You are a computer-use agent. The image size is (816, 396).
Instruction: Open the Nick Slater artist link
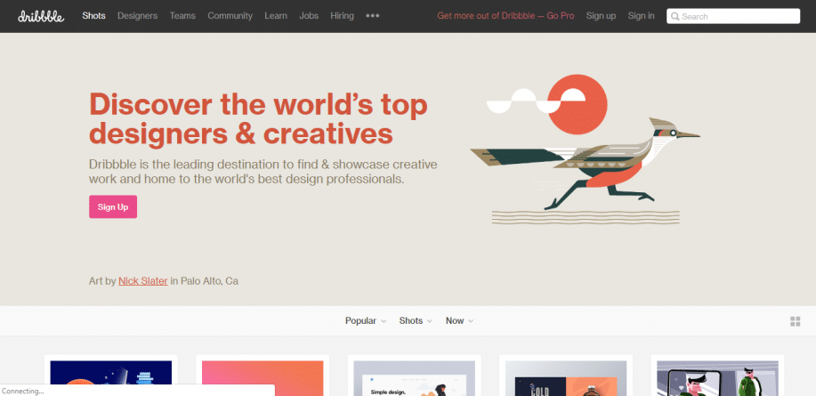143,281
